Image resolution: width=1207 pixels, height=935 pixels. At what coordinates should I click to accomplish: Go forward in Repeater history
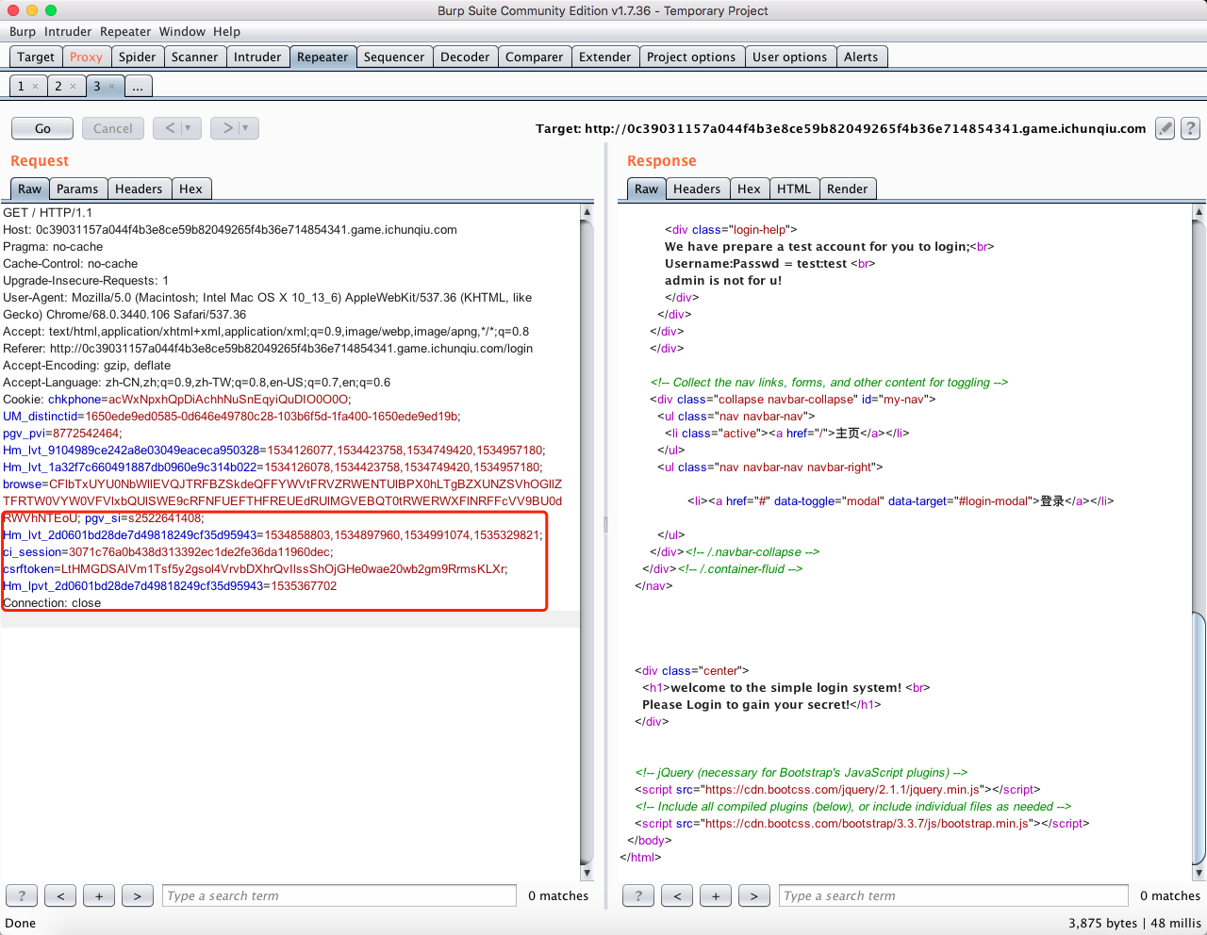coord(227,128)
